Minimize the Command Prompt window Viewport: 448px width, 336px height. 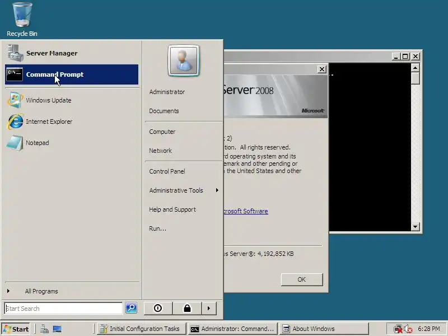pyautogui.click(x=395, y=57)
